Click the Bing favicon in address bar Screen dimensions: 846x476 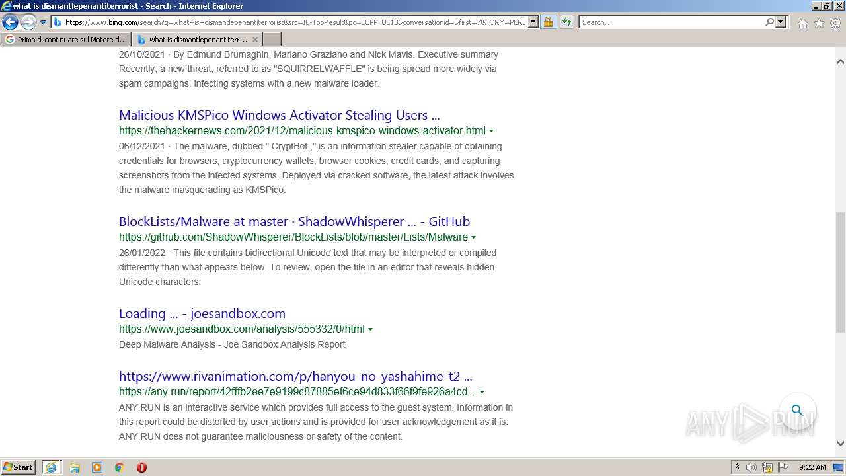click(58, 22)
